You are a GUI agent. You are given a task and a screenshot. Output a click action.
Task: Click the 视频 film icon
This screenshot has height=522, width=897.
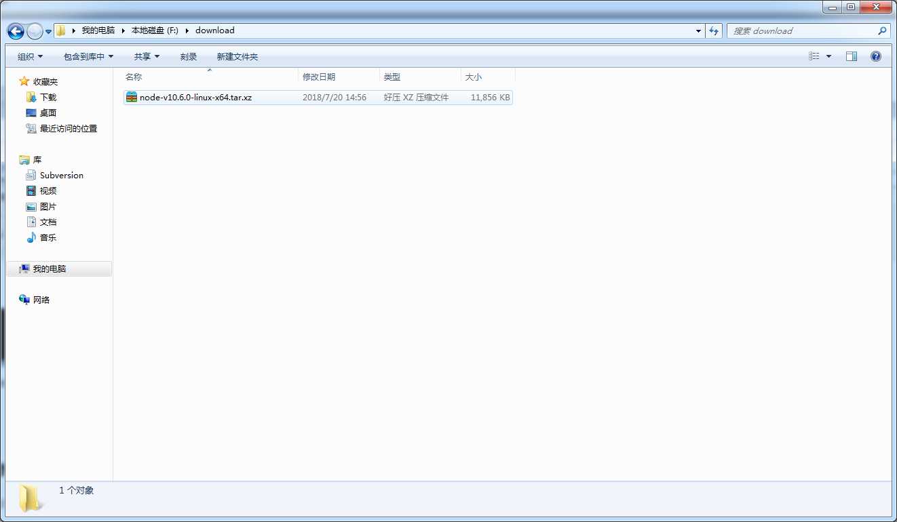[31, 190]
